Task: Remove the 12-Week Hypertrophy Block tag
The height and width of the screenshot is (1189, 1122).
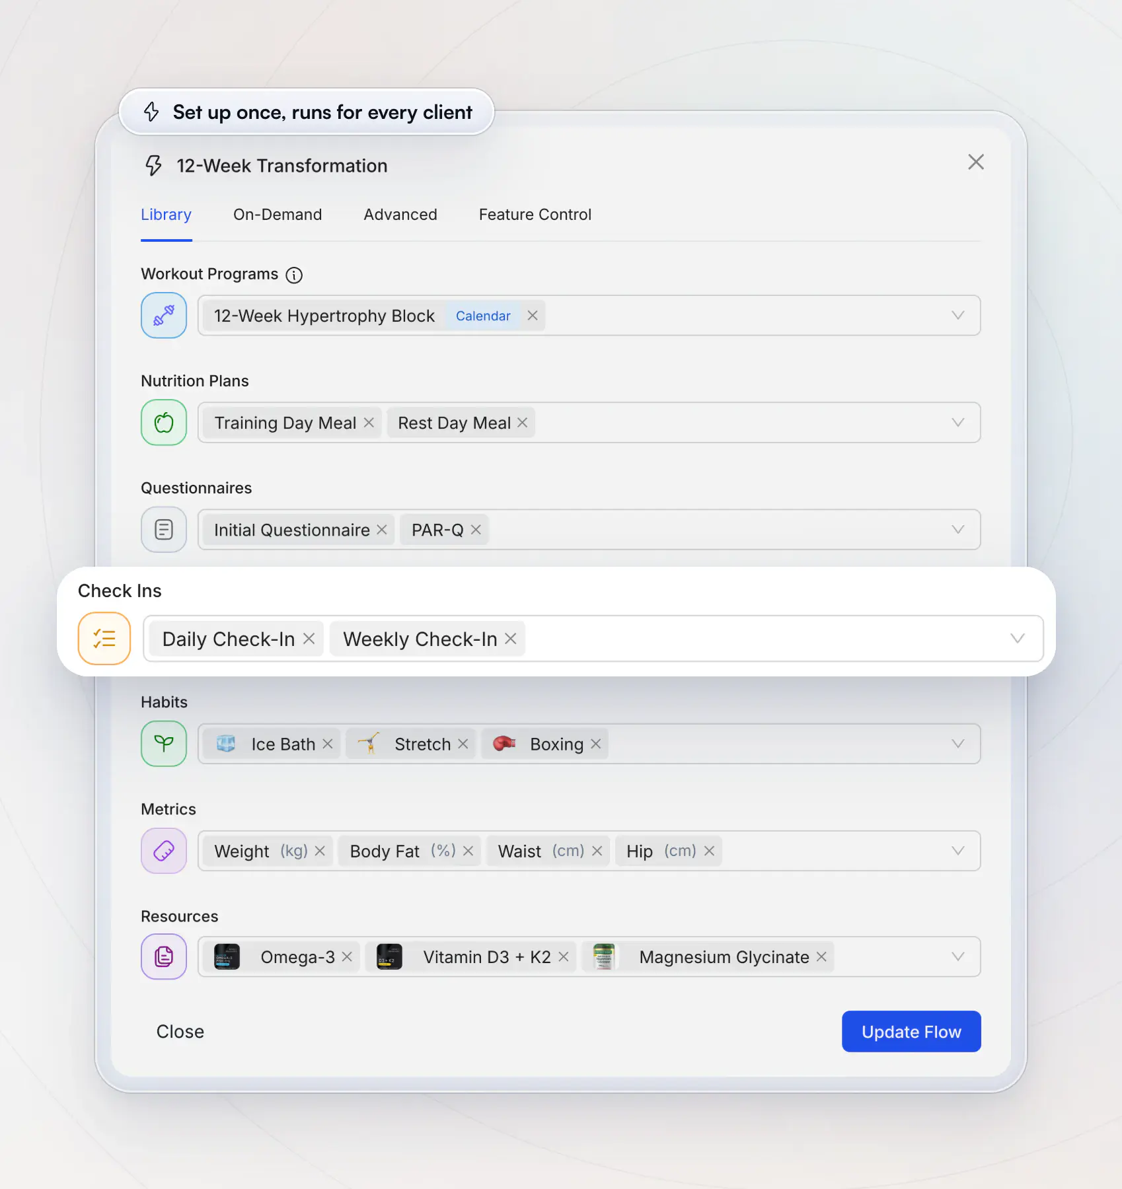Action: point(533,316)
